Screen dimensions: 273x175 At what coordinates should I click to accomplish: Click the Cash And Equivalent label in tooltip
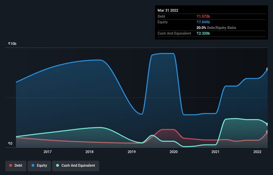point(174,33)
